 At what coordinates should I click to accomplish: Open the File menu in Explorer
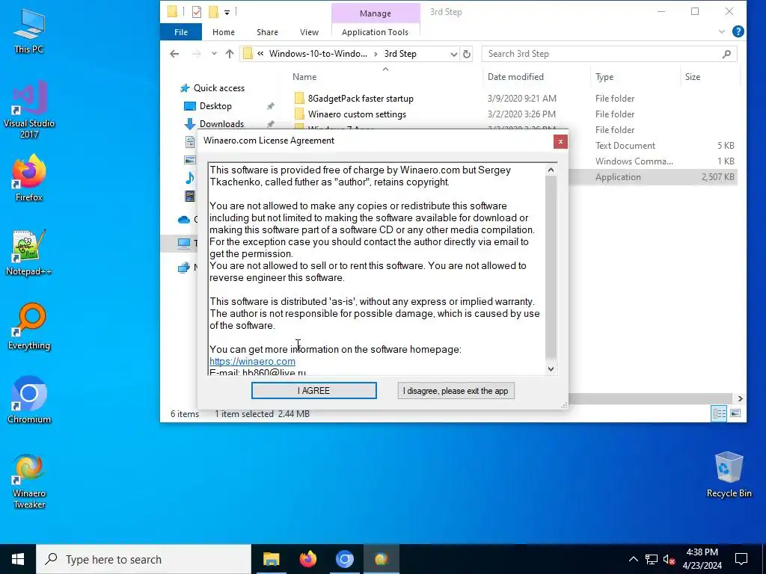tap(181, 31)
